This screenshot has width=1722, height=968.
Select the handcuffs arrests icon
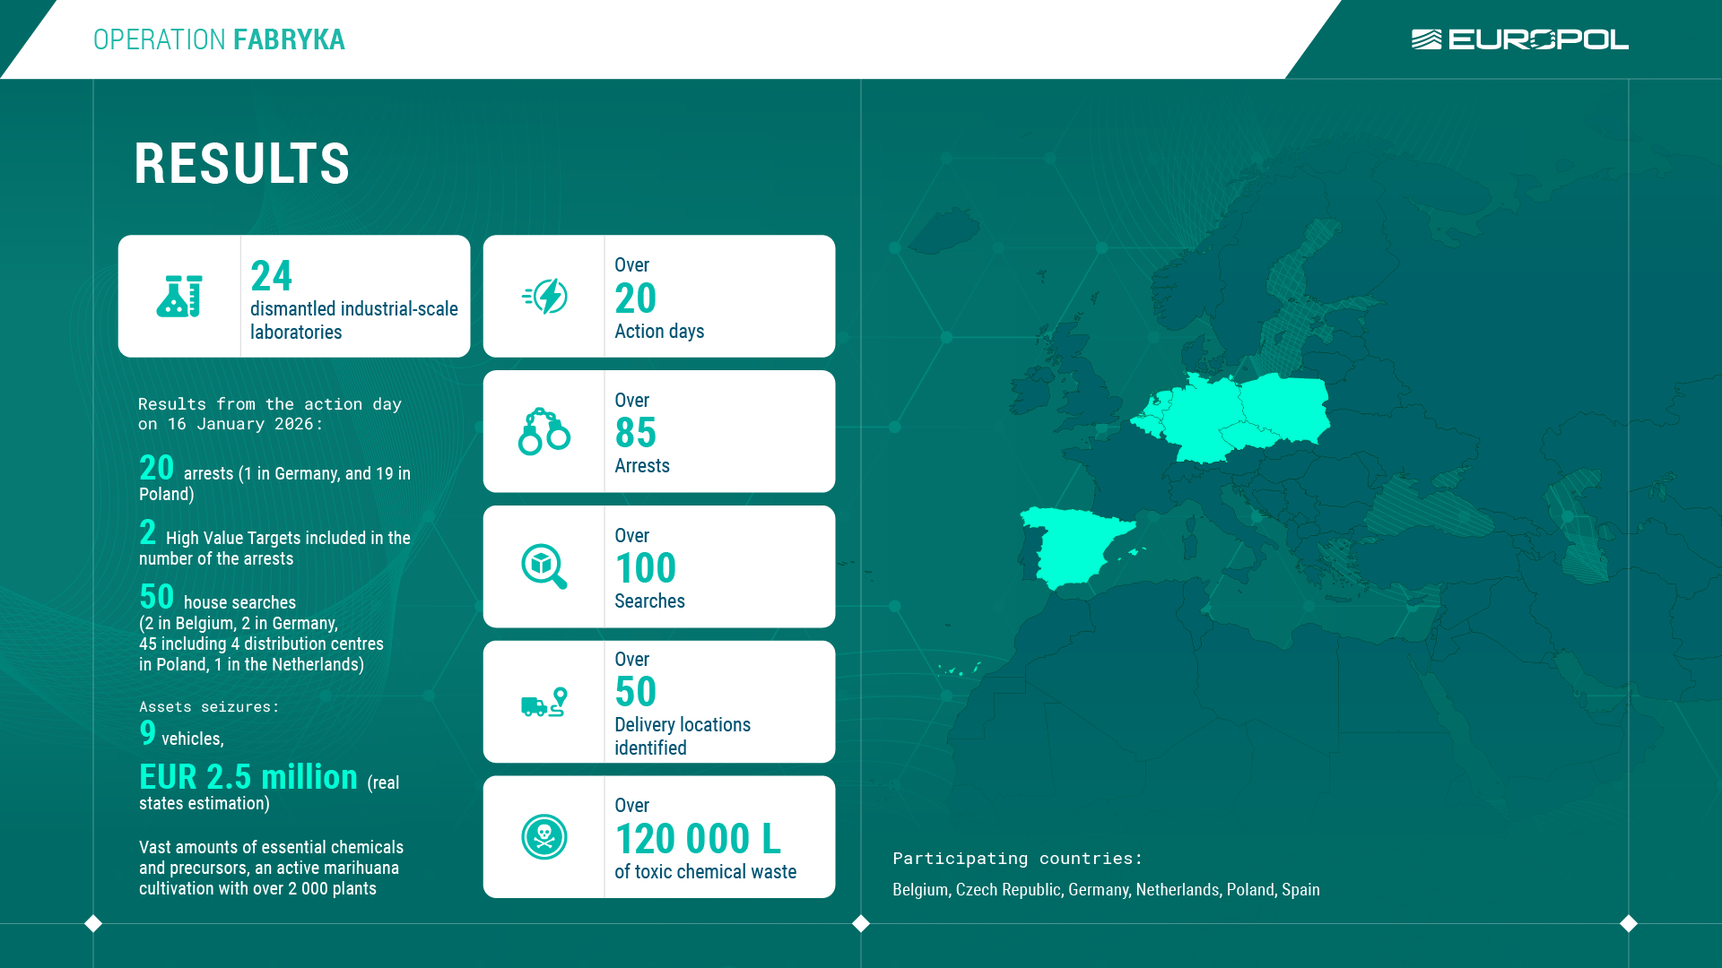click(x=544, y=431)
